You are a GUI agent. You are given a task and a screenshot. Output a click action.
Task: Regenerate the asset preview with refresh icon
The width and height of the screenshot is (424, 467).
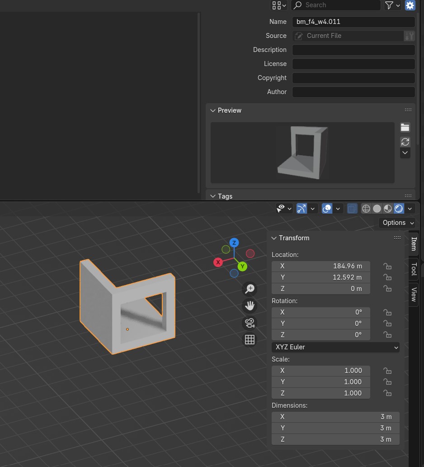click(405, 142)
